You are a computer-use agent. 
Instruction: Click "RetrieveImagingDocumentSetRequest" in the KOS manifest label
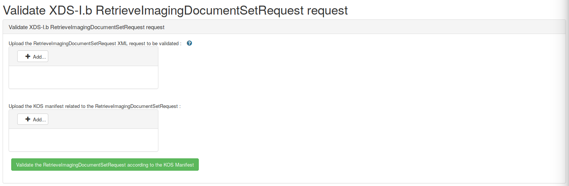pos(136,106)
